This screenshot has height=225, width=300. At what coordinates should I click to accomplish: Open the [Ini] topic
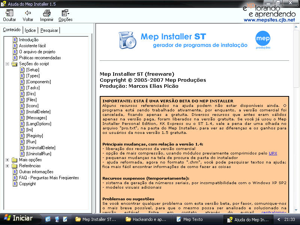[x=30, y=130]
